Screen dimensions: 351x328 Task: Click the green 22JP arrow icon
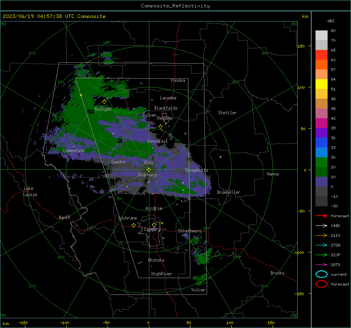click(x=321, y=255)
